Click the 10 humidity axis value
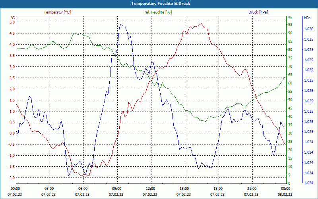The image size is (318, 199). (290, 167)
